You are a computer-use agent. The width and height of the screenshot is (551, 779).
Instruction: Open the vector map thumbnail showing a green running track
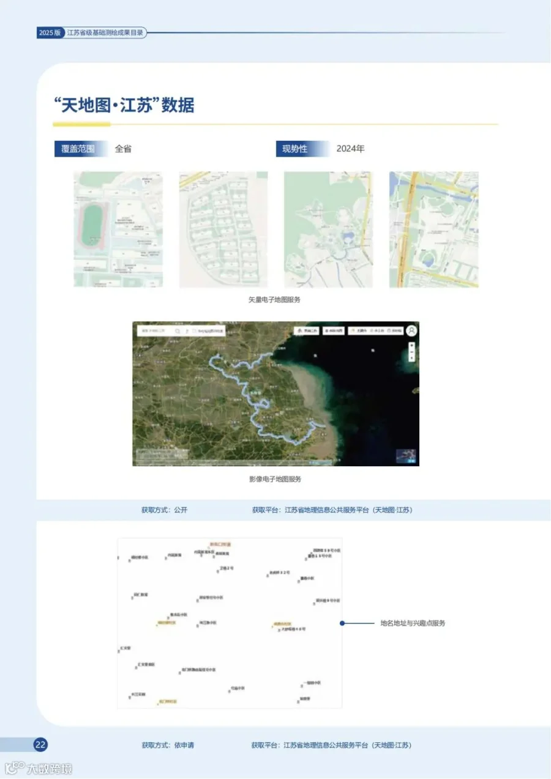(118, 229)
